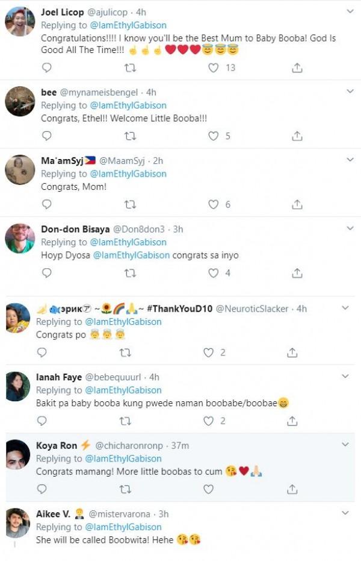Retweet bee's Congrats Ethel tweet
Viewport: 361px width, 561px height.
pos(129,136)
